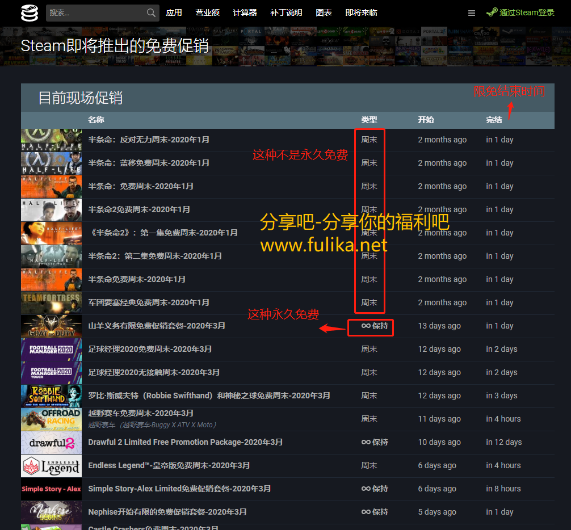Viewport: 571px width, 530px height.
Task: Open 半条命2：第二集免费周末 link
Action: (155, 256)
